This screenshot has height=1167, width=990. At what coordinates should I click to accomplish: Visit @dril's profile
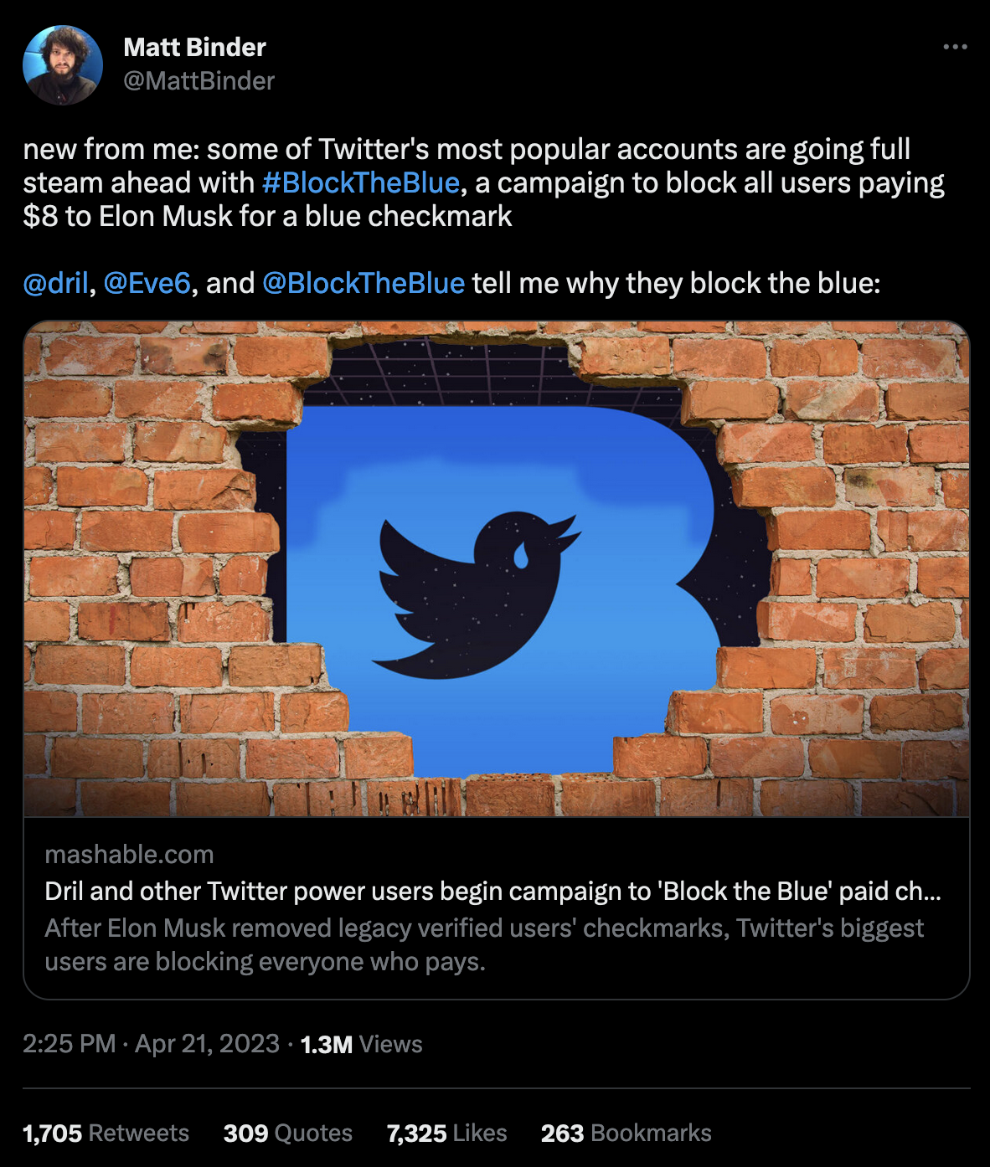(x=54, y=283)
